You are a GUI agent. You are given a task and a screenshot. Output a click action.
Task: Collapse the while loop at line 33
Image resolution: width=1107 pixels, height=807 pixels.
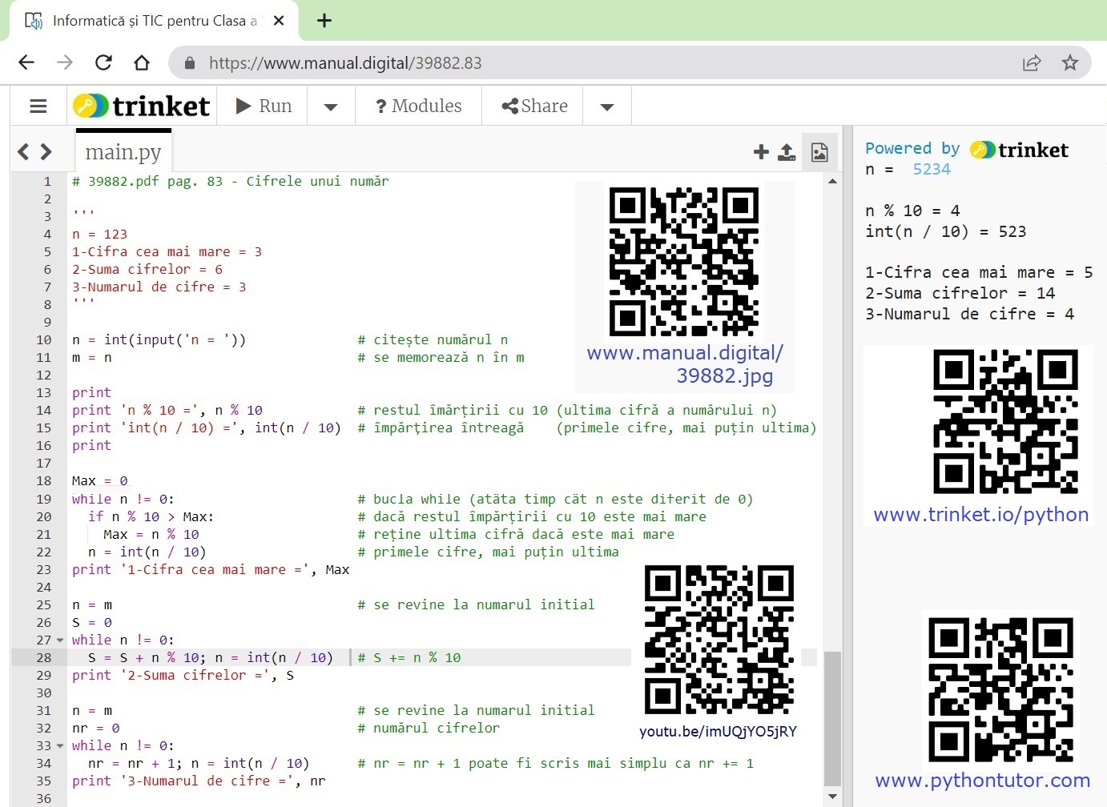60,746
